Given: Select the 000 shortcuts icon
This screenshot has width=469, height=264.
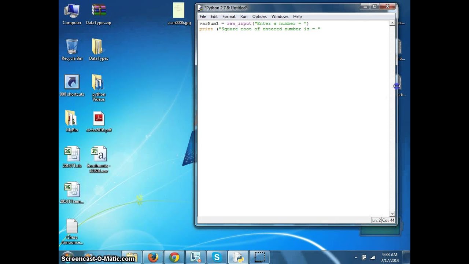Looking at the screenshot, I should [x=72, y=85].
